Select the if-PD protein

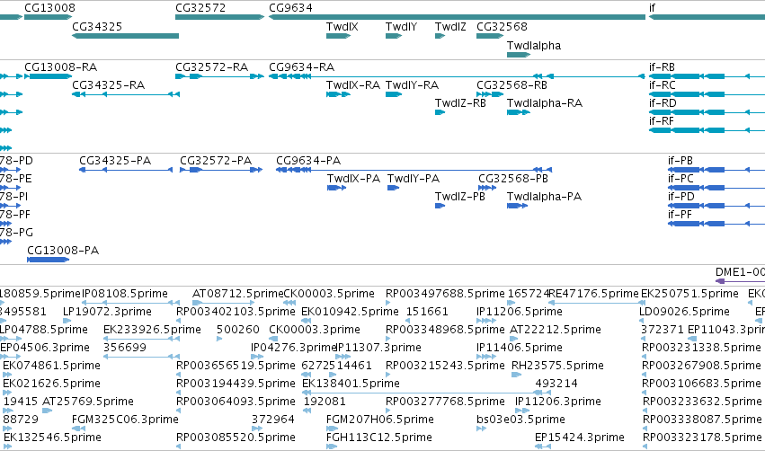coord(716,206)
